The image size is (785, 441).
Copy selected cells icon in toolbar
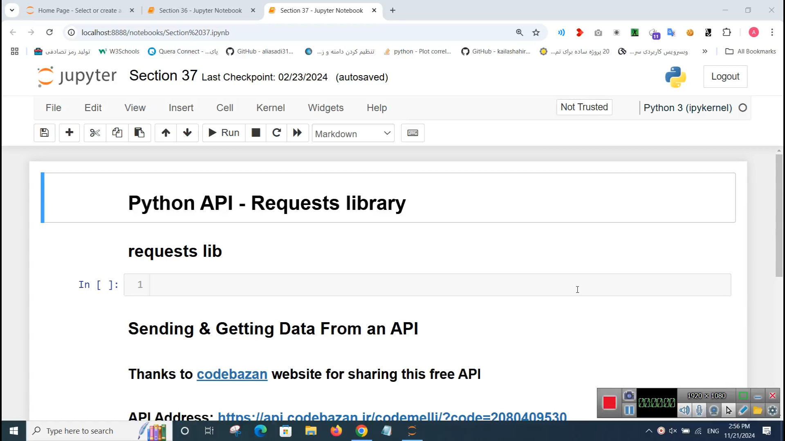point(117,133)
